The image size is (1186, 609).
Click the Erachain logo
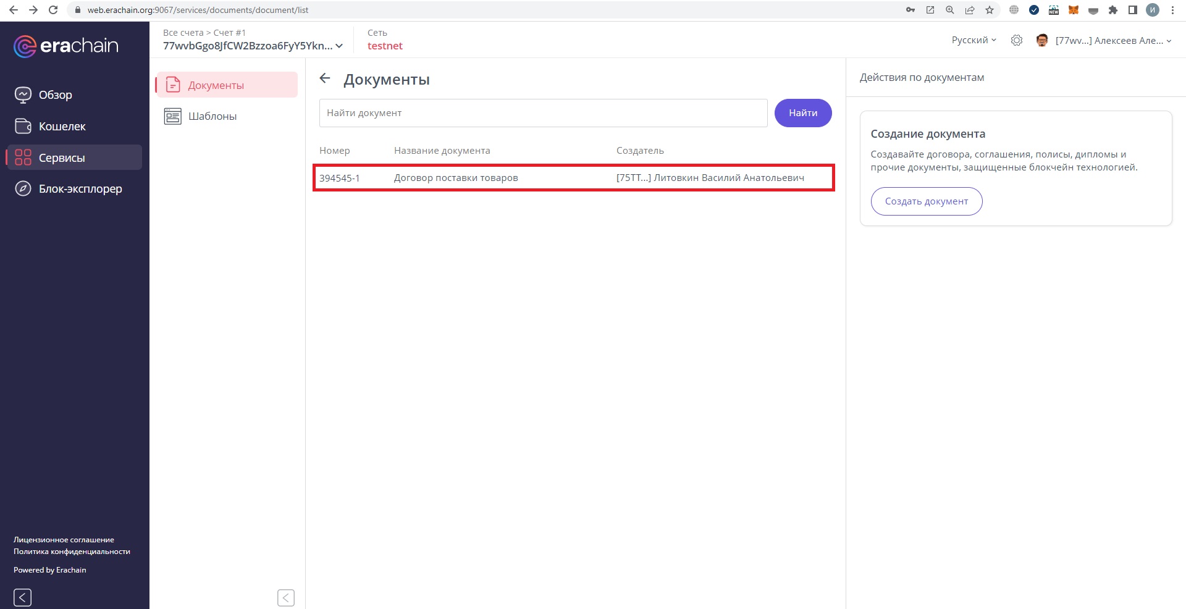pyautogui.click(x=65, y=46)
